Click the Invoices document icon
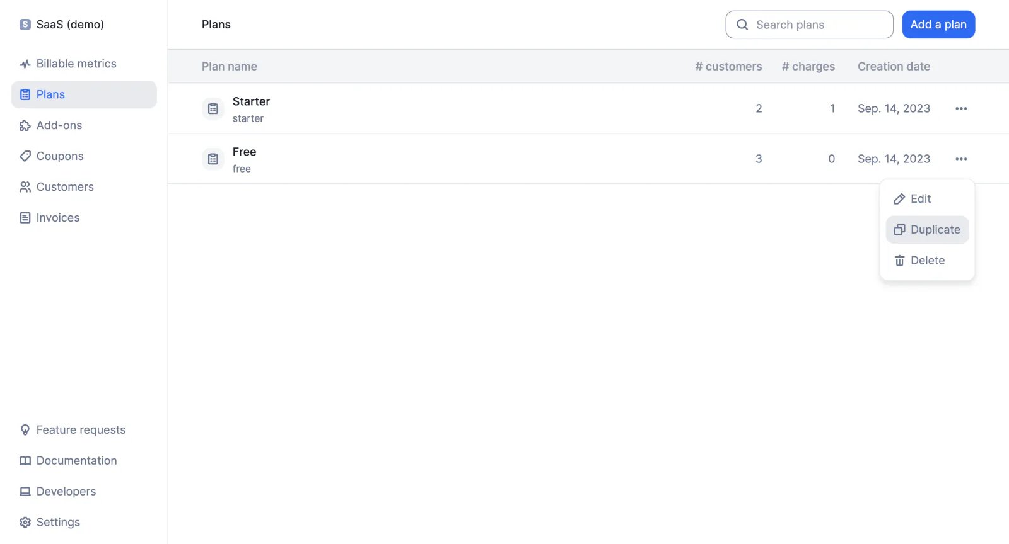 click(25, 218)
